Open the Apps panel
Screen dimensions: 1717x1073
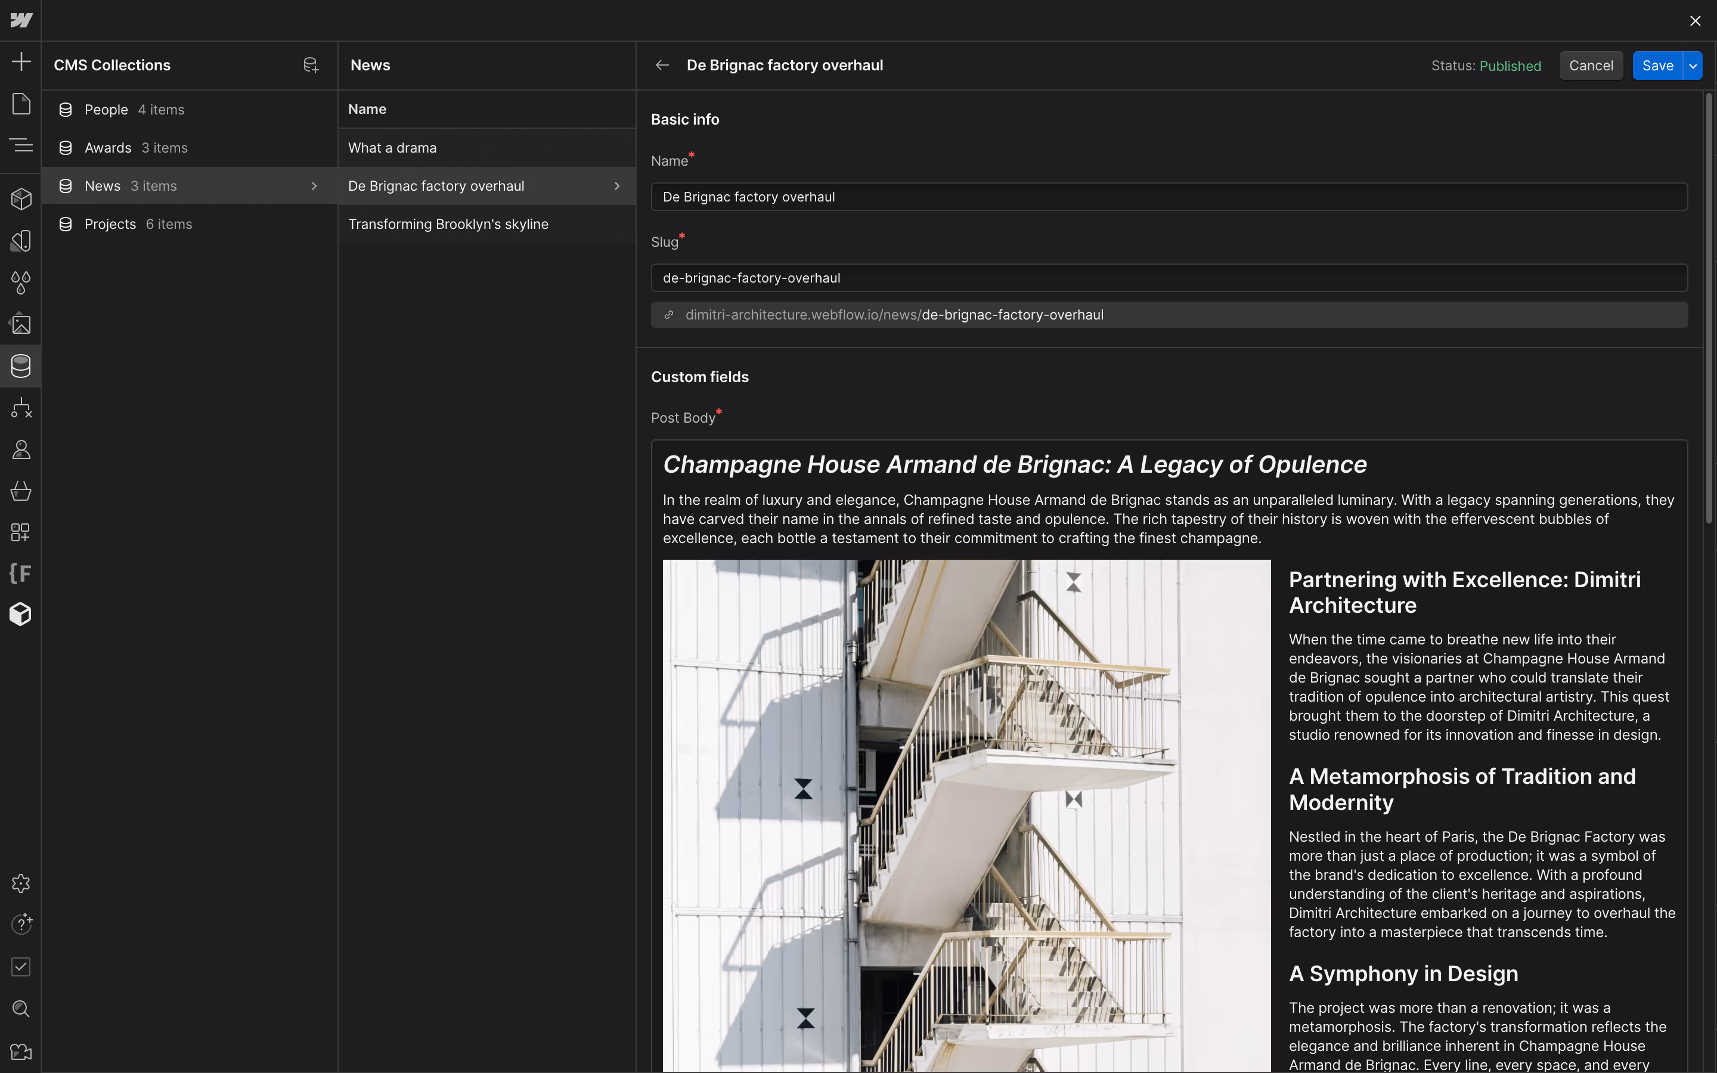point(21,531)
